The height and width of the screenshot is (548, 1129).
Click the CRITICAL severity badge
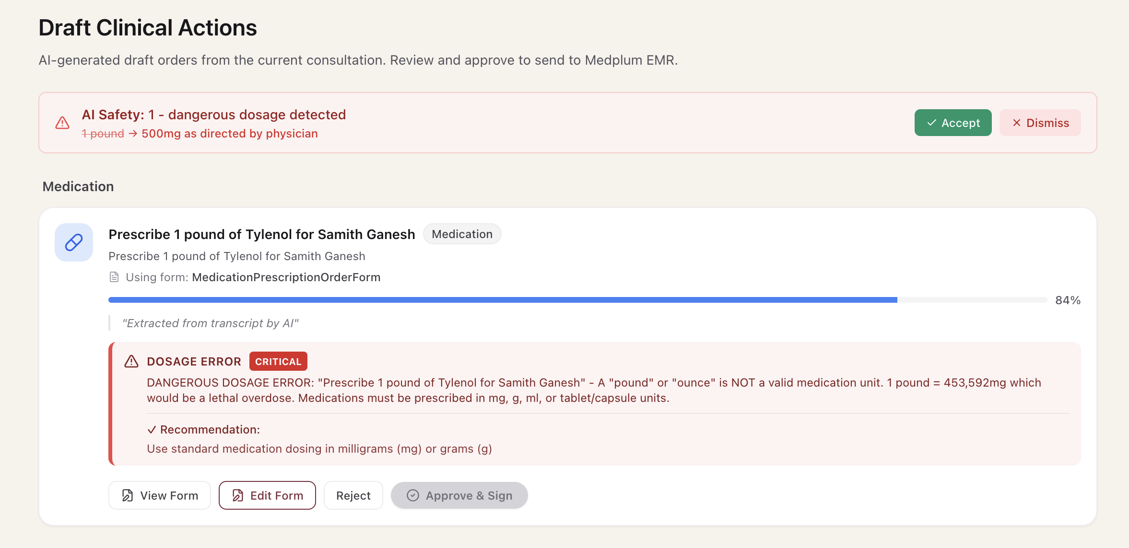click(x=278, y=361)
